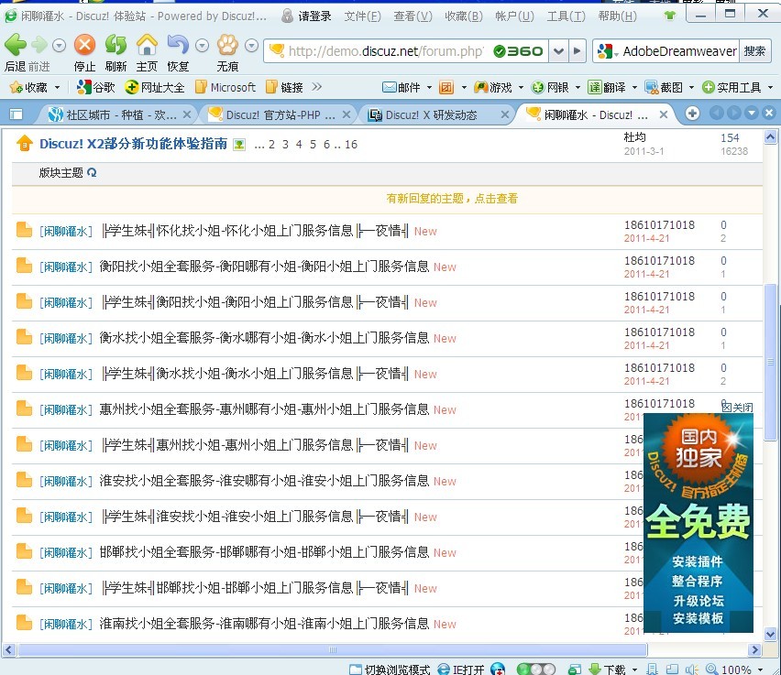
Task: Click the 请登录 login user icon
Action: click(287, 16)
